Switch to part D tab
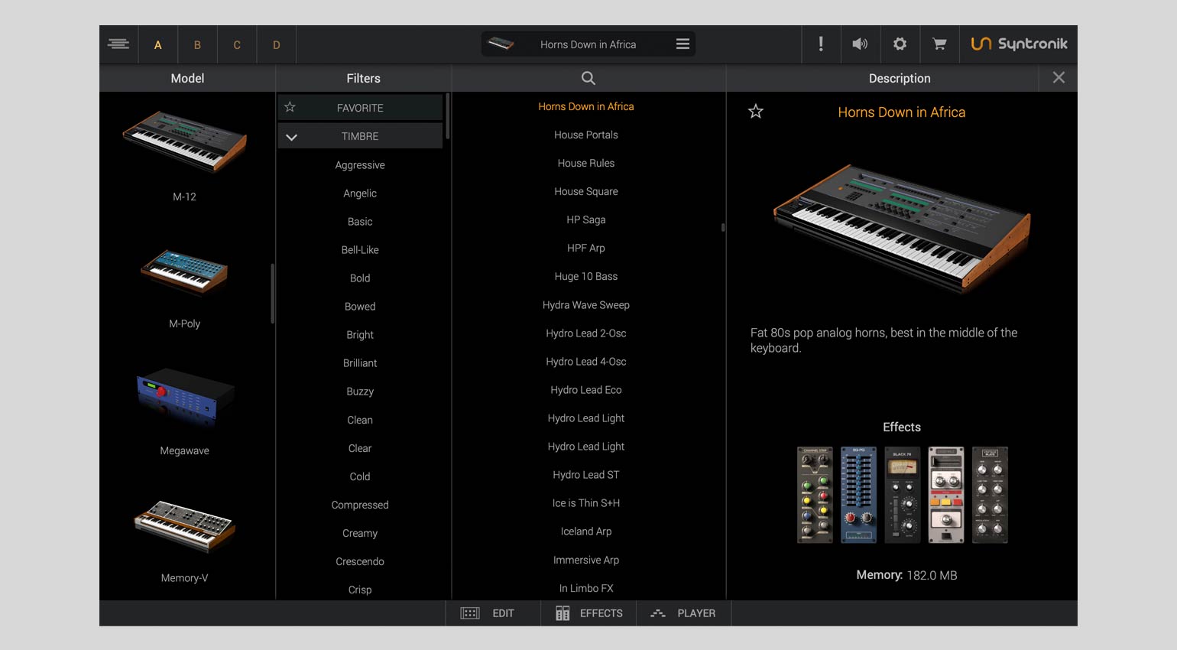This screenshot has width=1177, height=650. pos(277,44)
